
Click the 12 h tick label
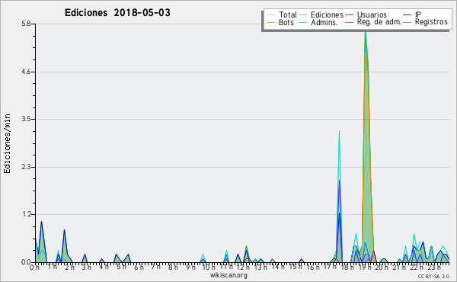click(x=242, y=268)
